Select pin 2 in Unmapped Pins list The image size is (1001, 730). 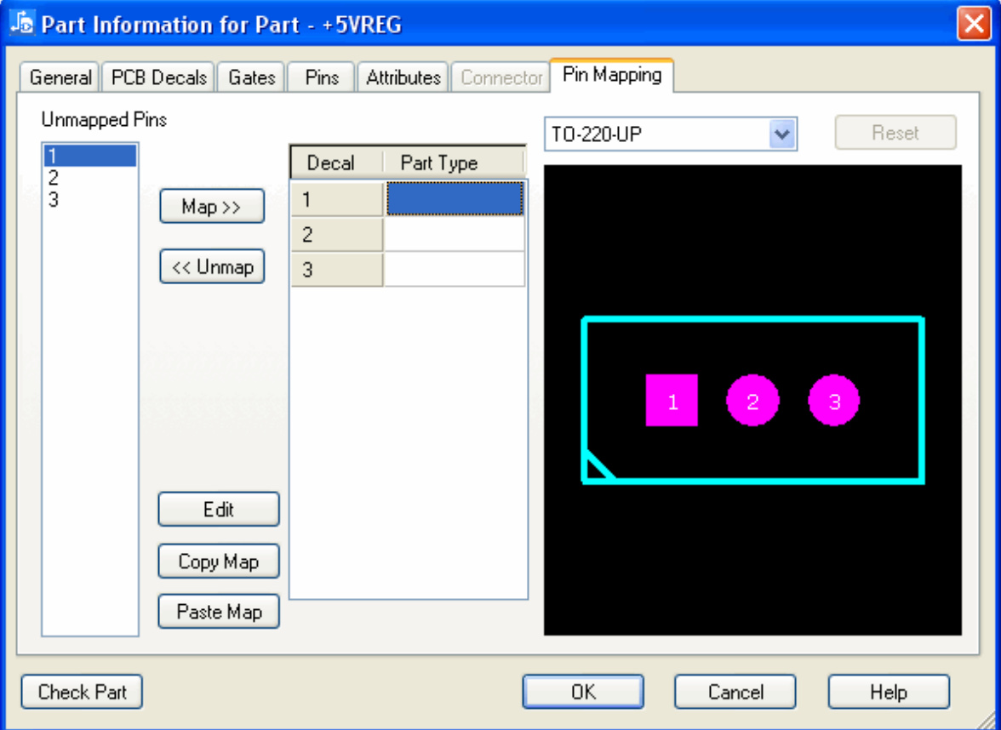(54, 179)
